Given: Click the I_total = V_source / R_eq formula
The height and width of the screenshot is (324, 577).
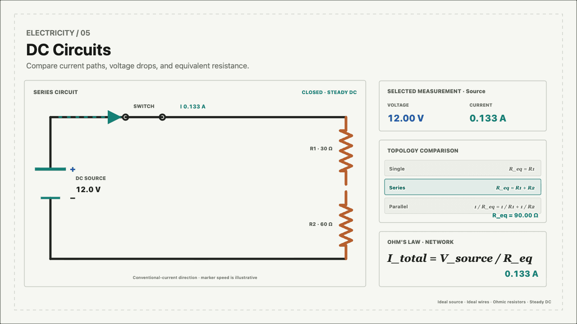Looking at the screenshot, I should click(460, 258).
